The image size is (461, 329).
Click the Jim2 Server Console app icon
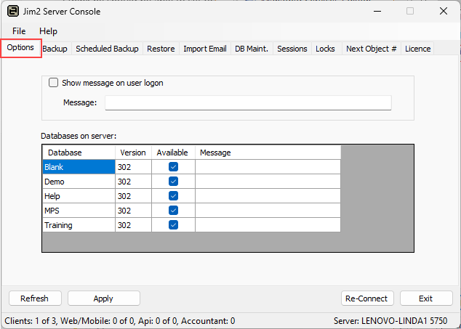(13, 12)
